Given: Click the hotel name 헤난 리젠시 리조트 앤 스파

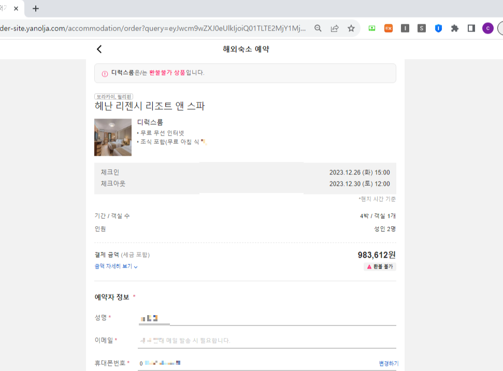Looking at the screenshot, I should 150,106.
